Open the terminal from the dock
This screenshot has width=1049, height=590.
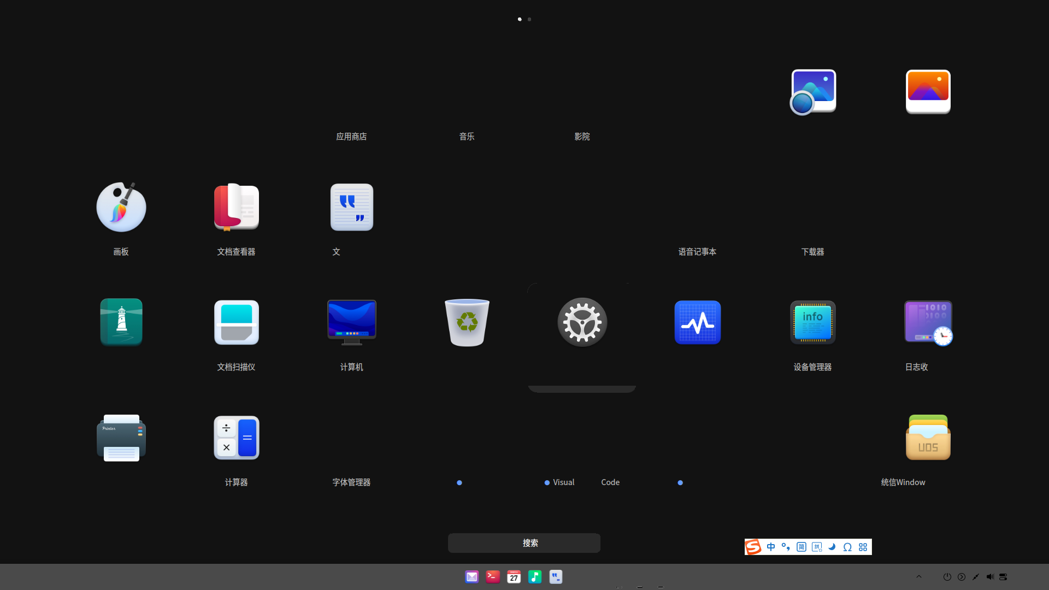[x=493, y=577]
